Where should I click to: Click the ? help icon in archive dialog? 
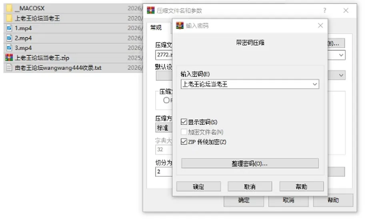[324, 10]
